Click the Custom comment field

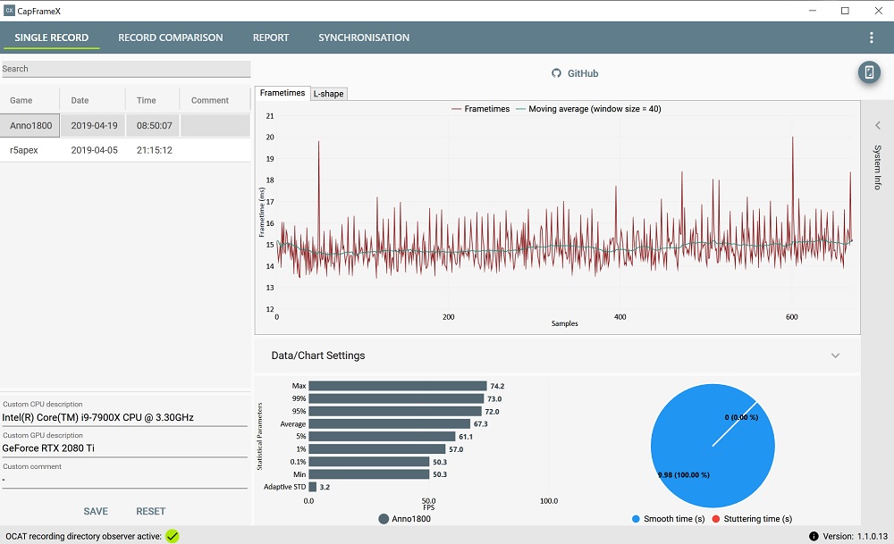124,480
